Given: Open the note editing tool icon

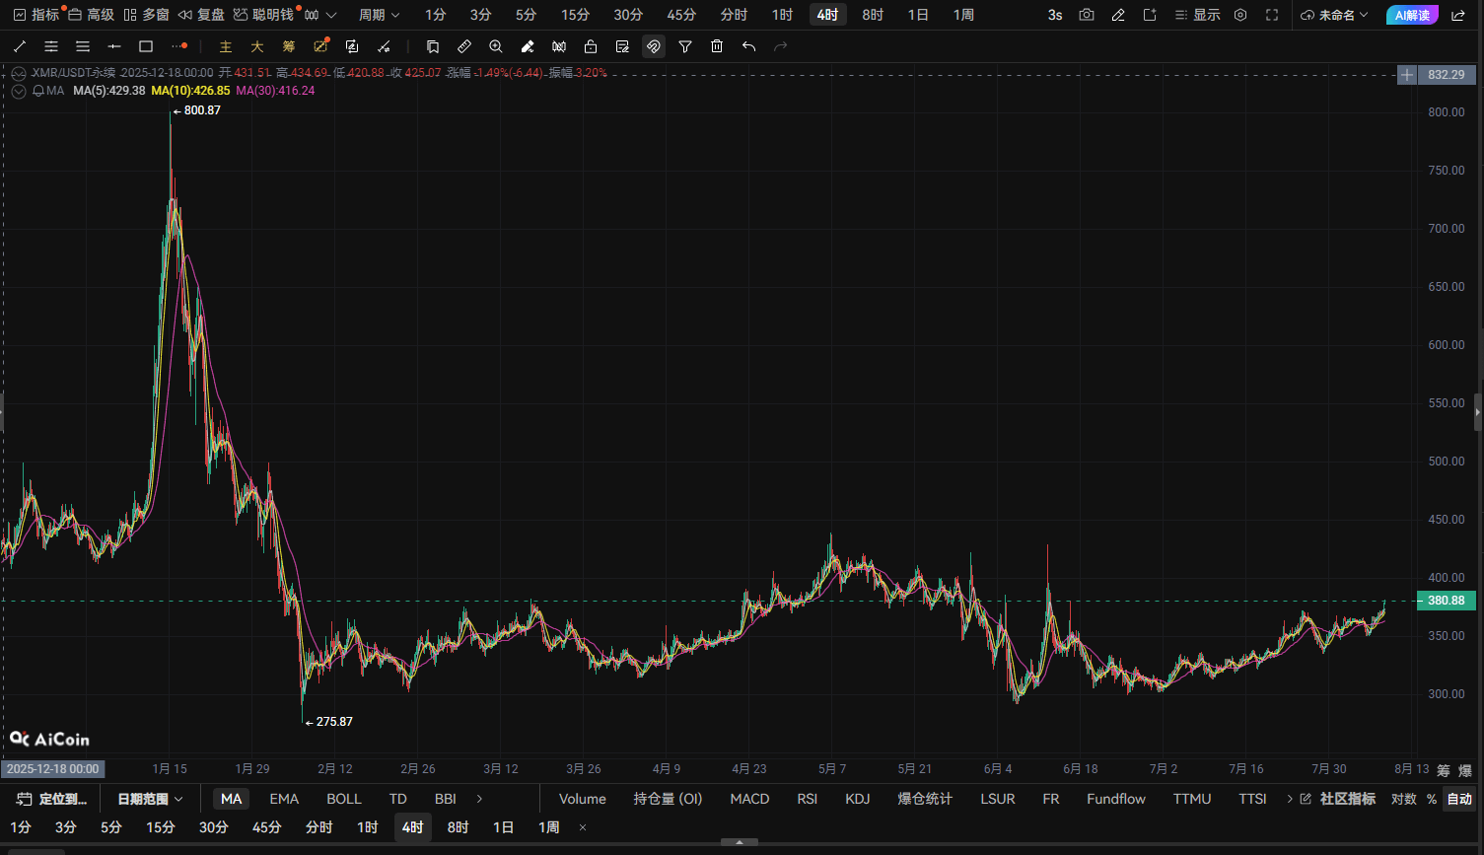Looking at the screenshot, I should click(622, 46).
